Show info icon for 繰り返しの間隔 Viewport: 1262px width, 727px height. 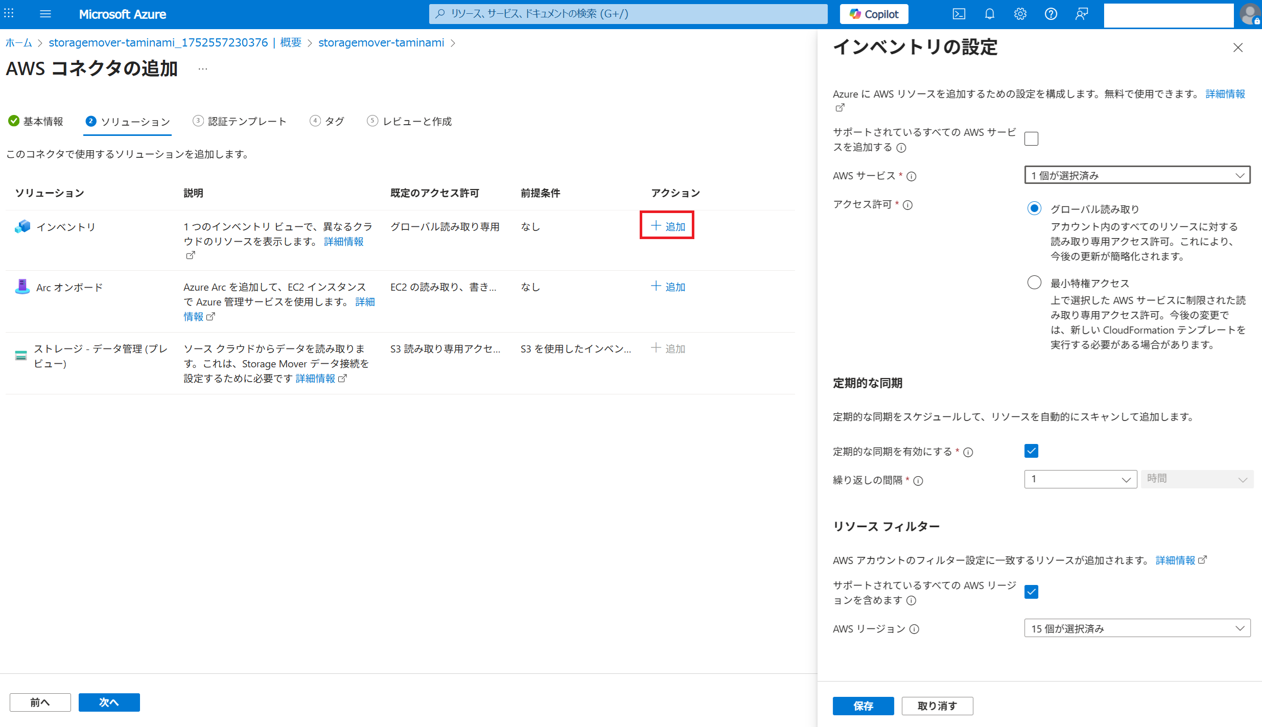pos(918,481)
